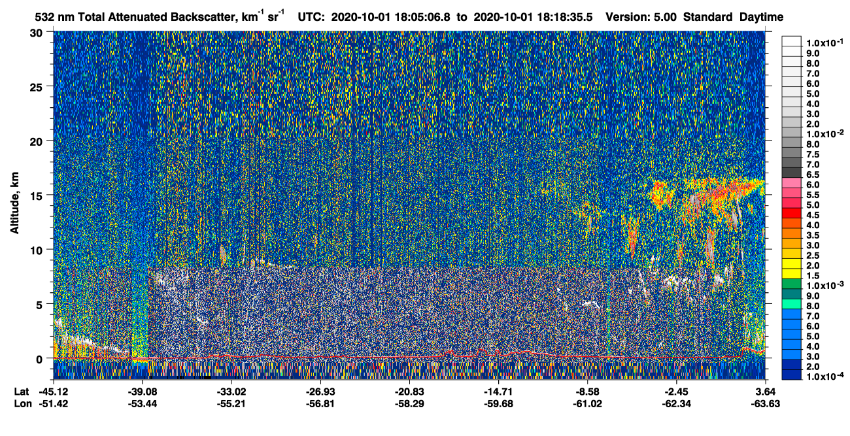The height and width of the screenshot is (436, 850).
Task: Click the colorbar label 7.5
Action: click(x=813, y=154)
